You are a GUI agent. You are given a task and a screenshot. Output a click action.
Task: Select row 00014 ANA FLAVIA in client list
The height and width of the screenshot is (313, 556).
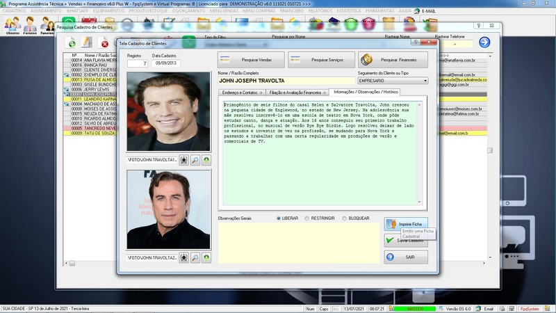90,61
